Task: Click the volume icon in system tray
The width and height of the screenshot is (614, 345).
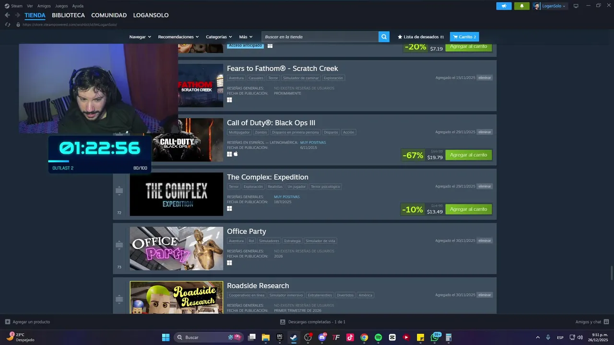Action: coord(580,337)
